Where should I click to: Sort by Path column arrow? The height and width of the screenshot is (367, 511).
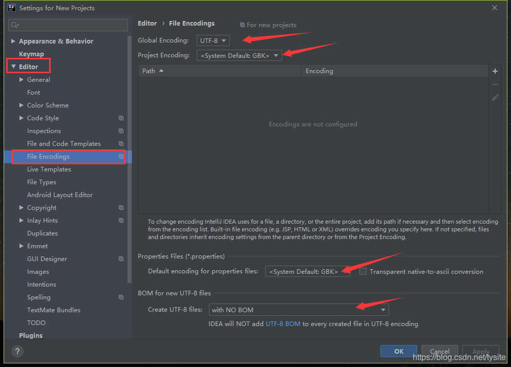click(161, 71)
